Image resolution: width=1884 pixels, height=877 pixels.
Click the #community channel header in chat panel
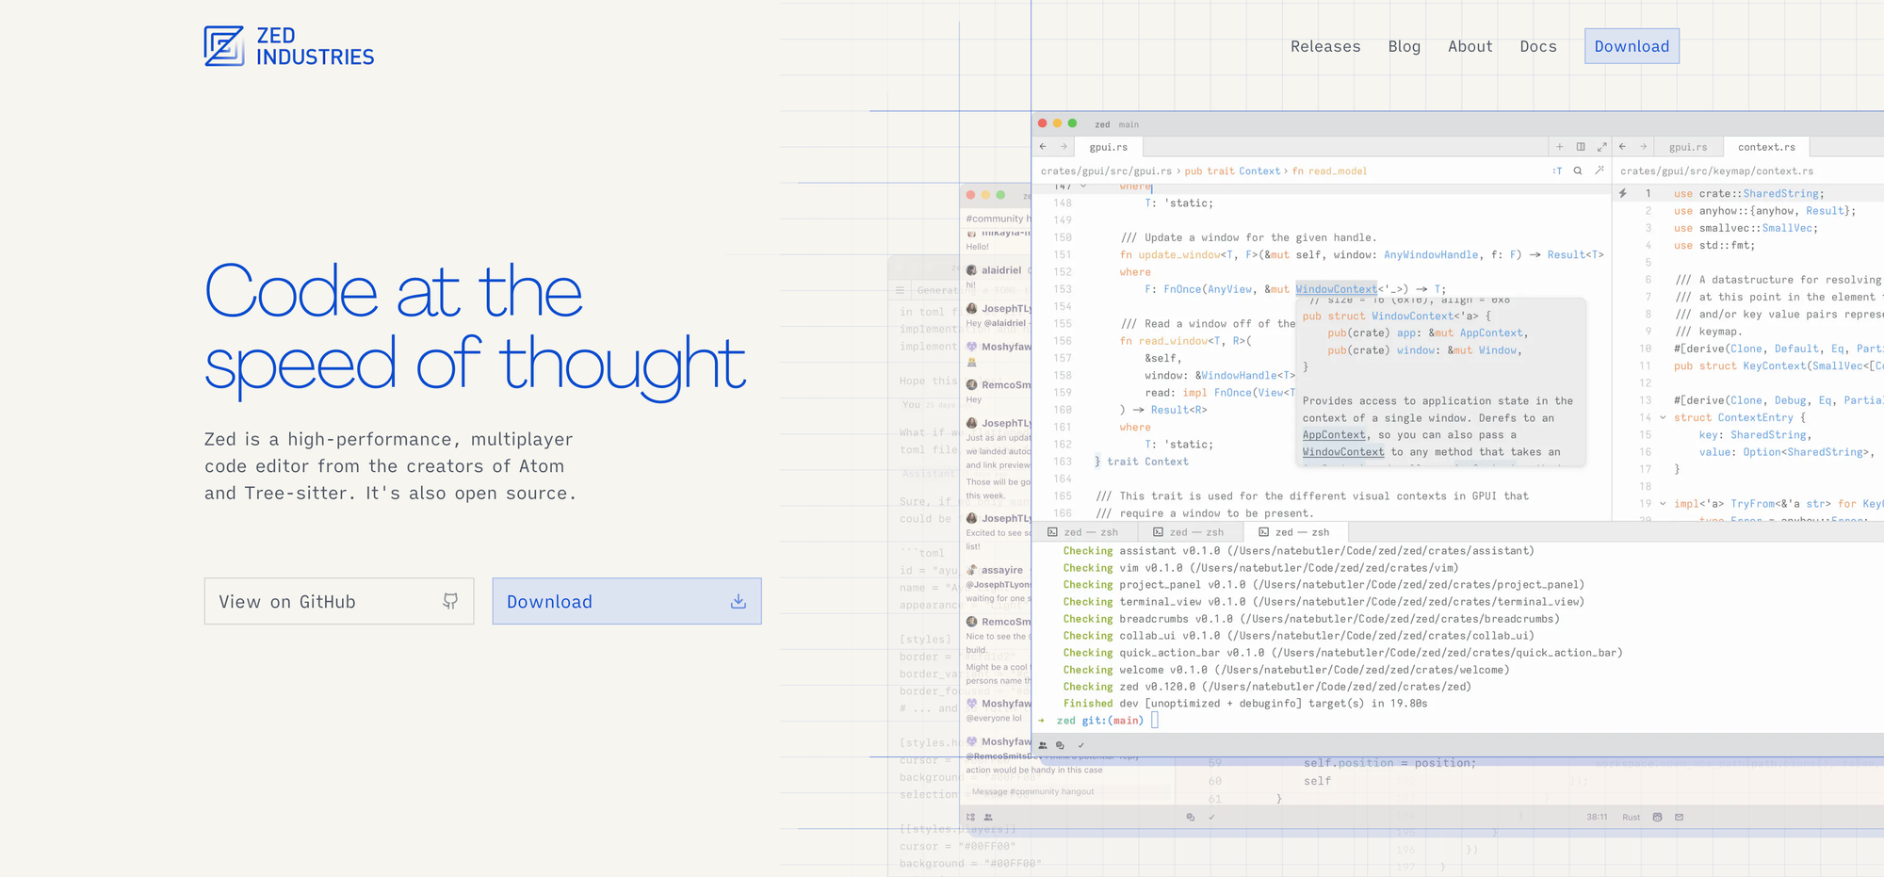(998, 219)
